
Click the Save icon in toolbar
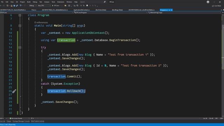pos(14,6)
